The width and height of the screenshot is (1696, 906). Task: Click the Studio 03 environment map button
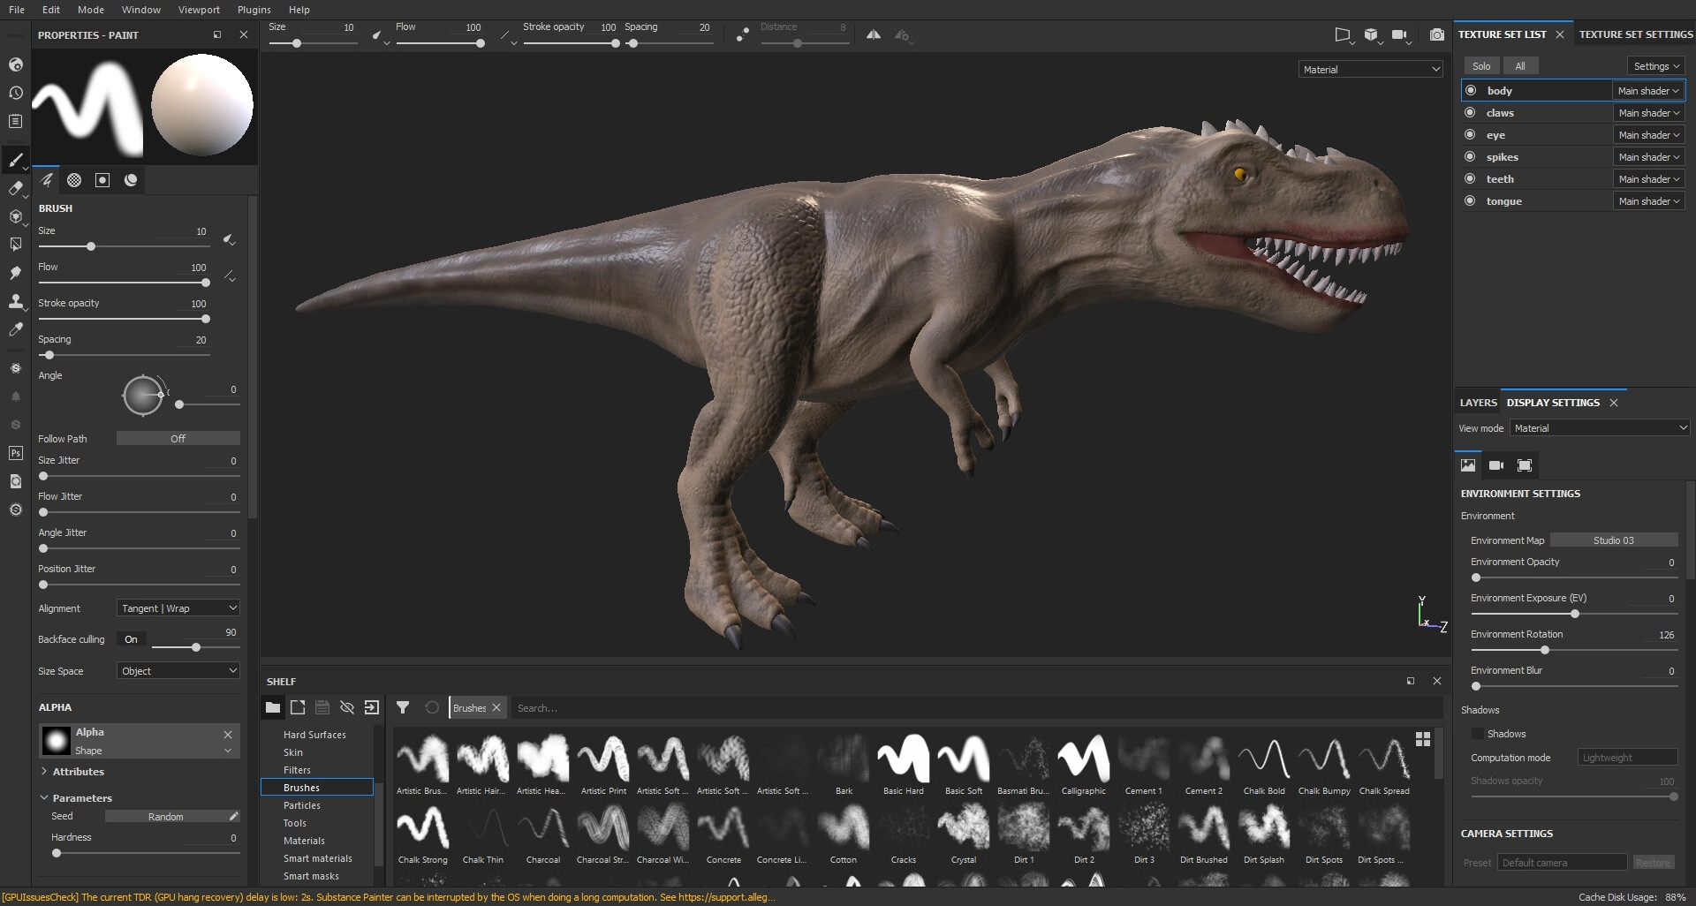point(1613,540)
